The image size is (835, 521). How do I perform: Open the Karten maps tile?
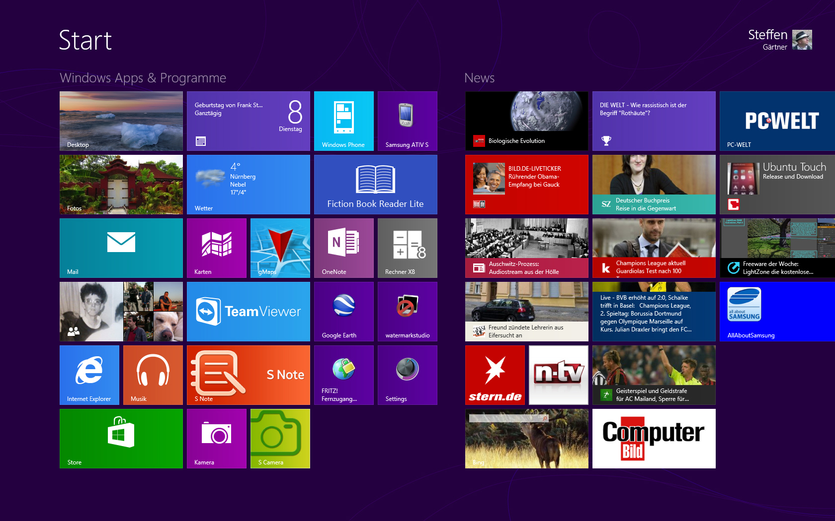(217, 248)
